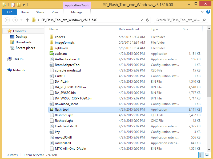Open Help with the question mark icon
The image size is (213, 159).
click(x=208, y=12)
